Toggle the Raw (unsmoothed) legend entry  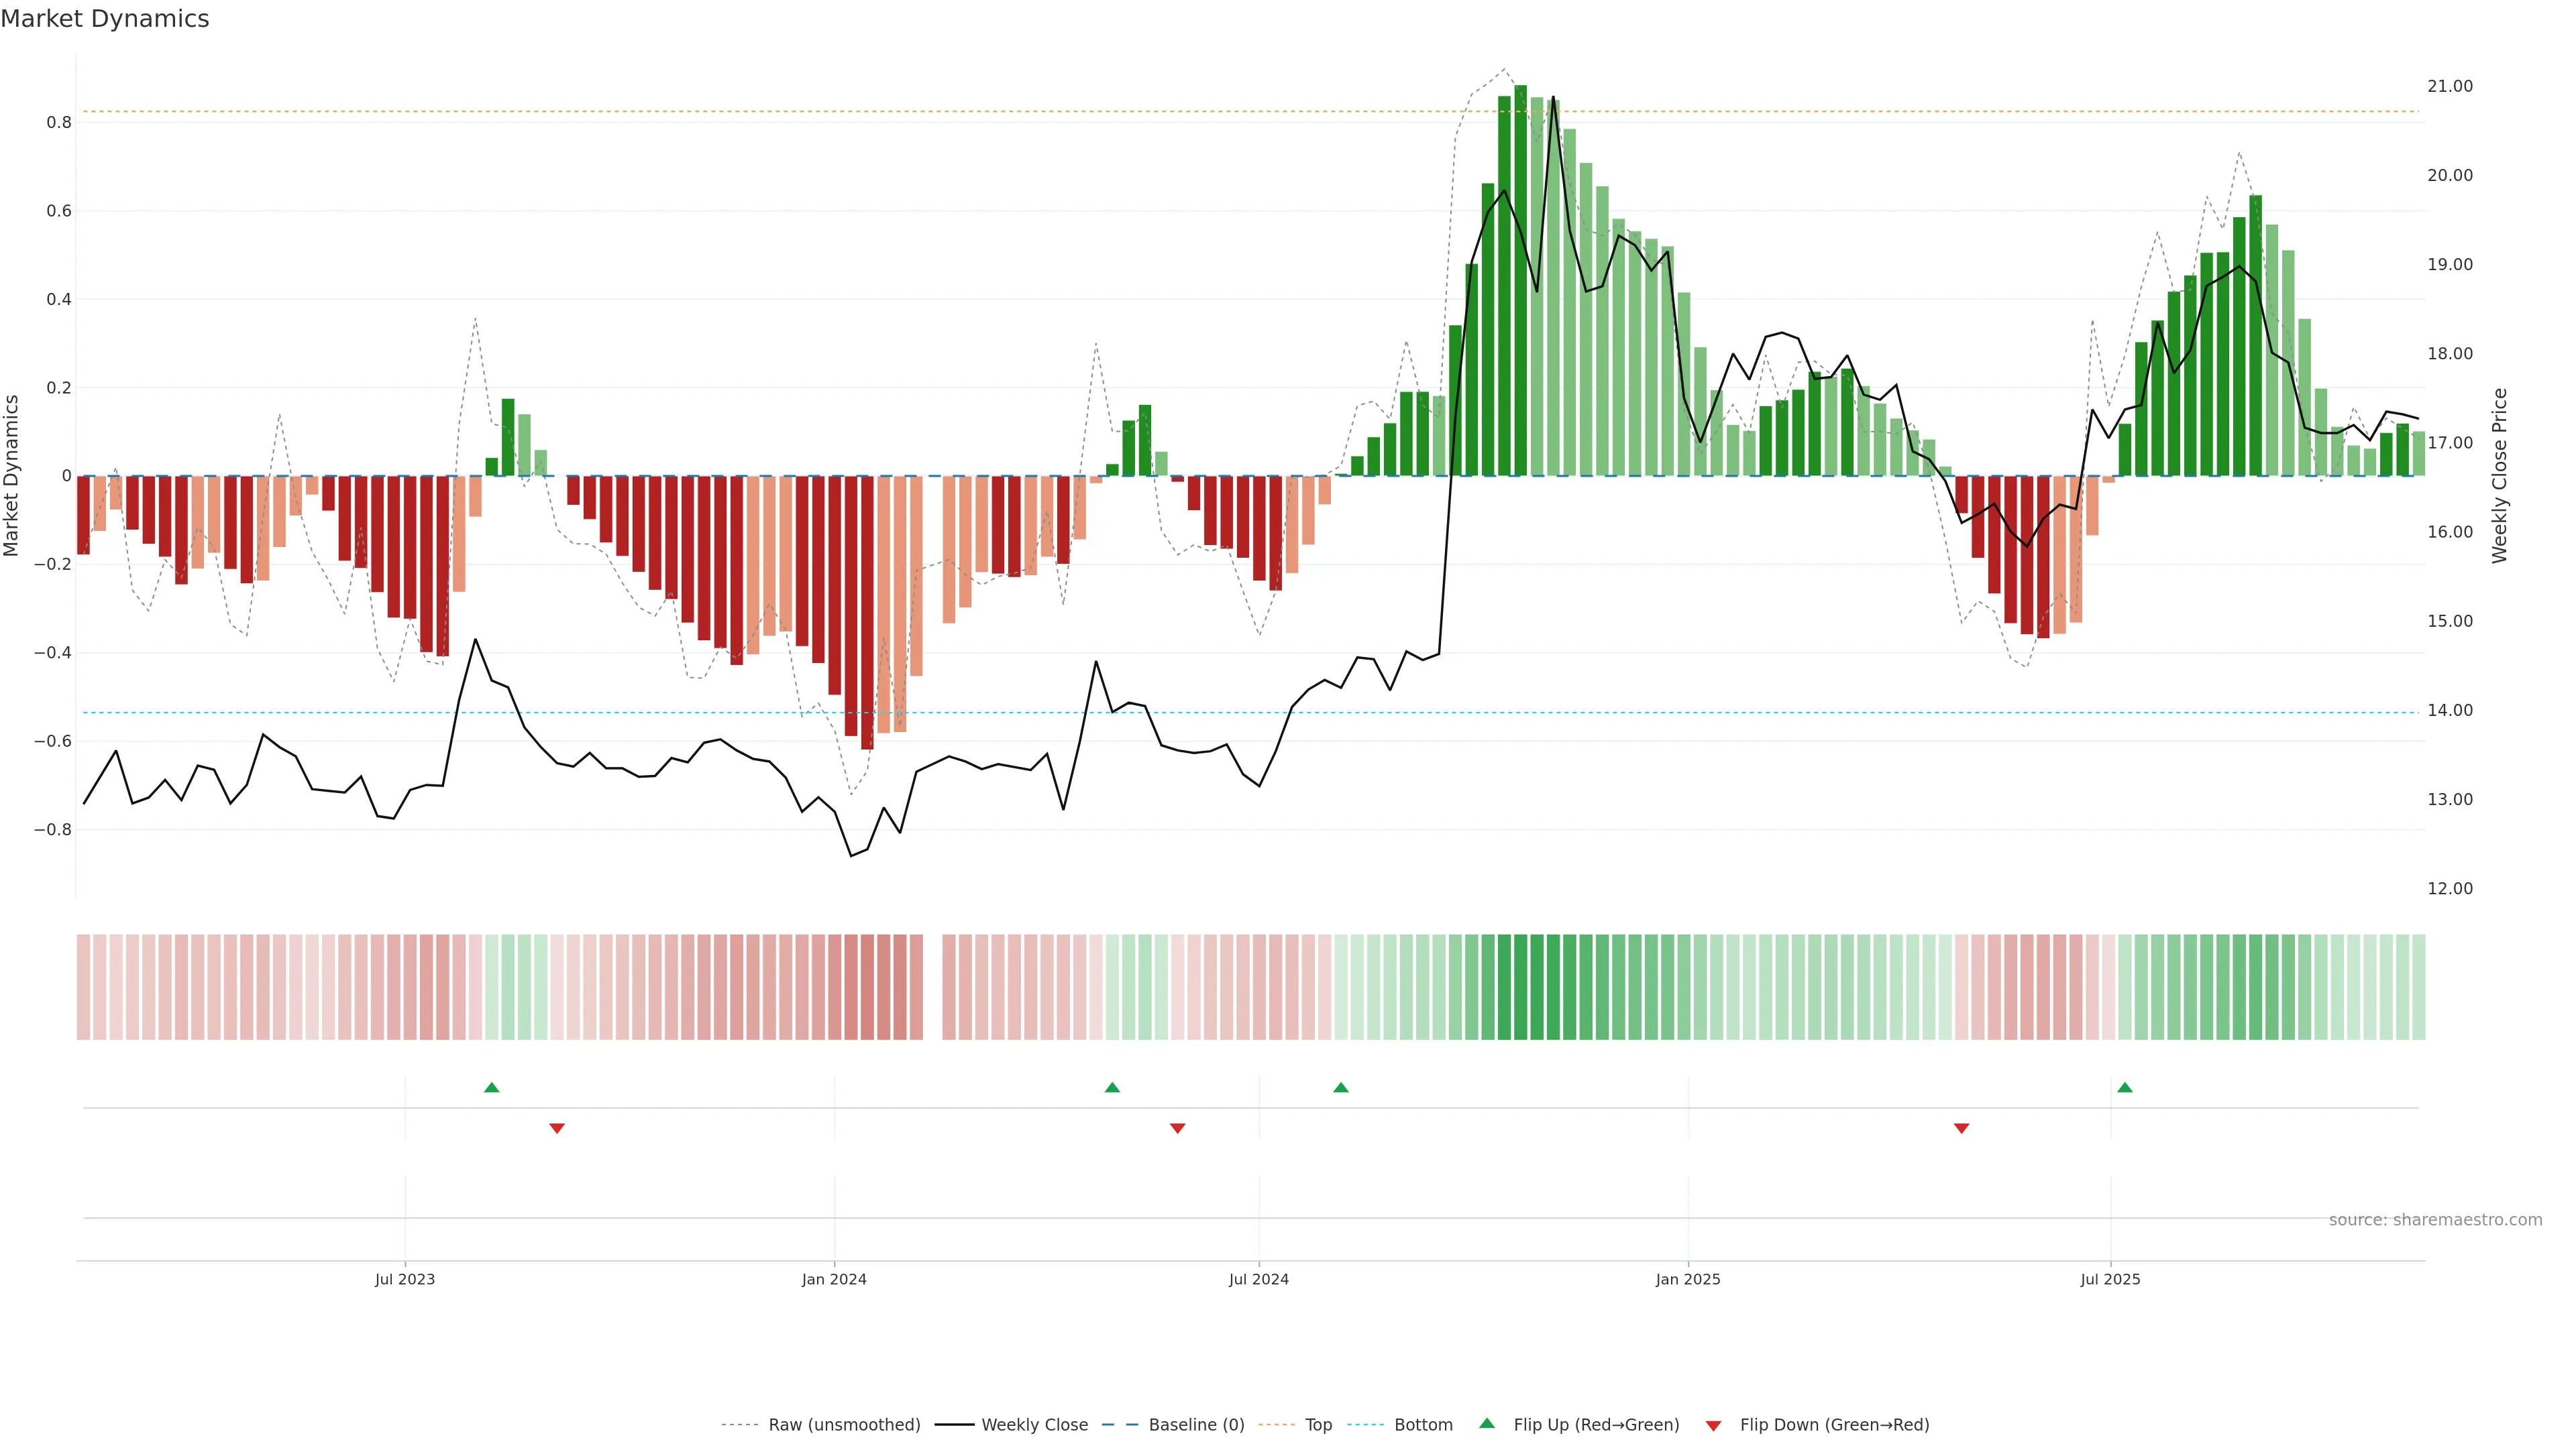[843, 1425]
